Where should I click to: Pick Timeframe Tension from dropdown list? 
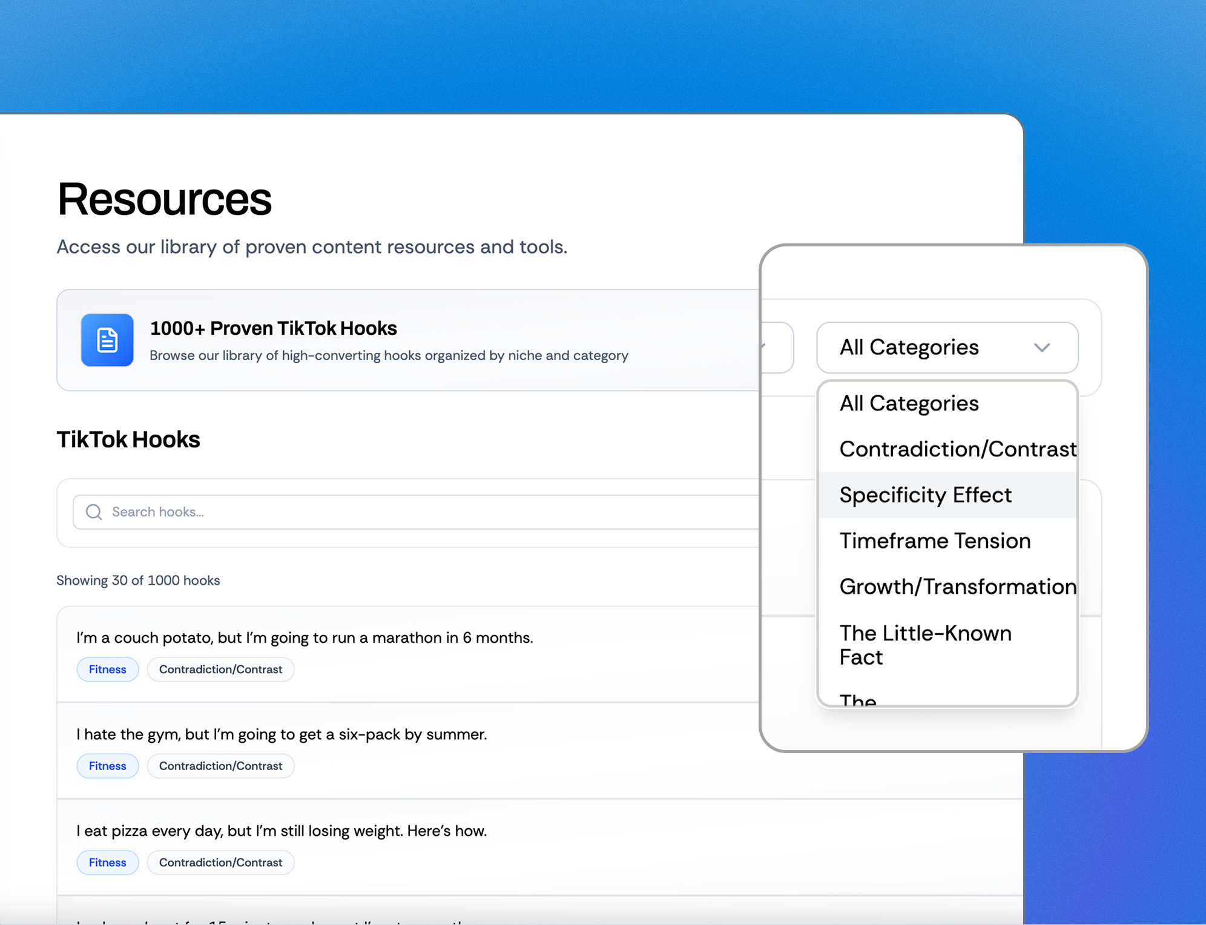934,541
